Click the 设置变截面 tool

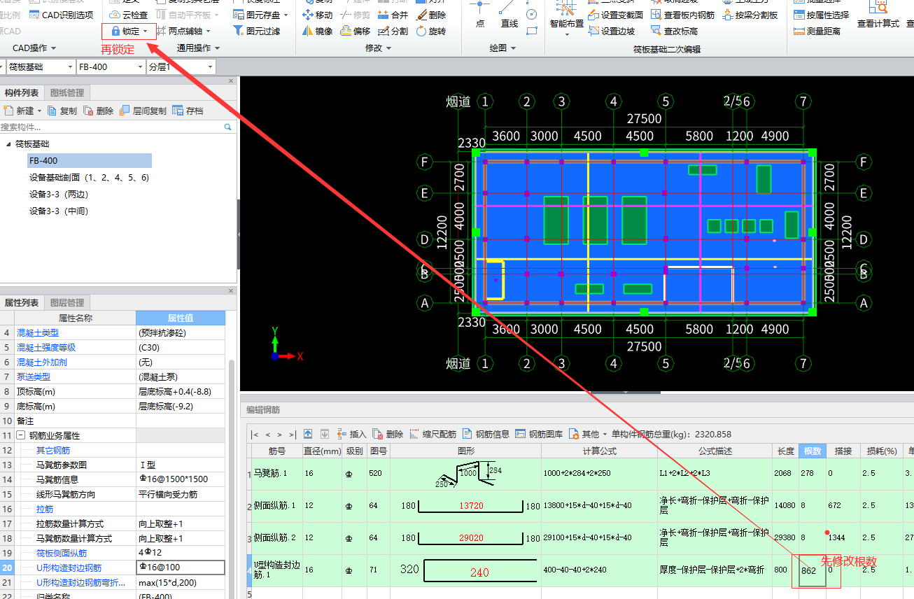[616, 15]
